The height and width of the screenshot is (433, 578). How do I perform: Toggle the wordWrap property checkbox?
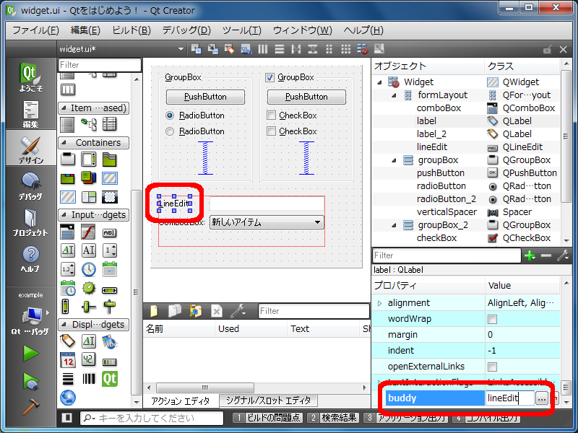(493, 319)
